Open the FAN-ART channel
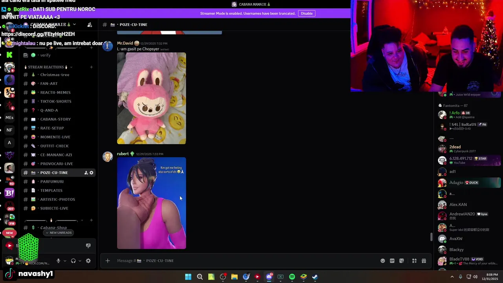This screenshot has height=283, width=503. (x=59, y=83)
